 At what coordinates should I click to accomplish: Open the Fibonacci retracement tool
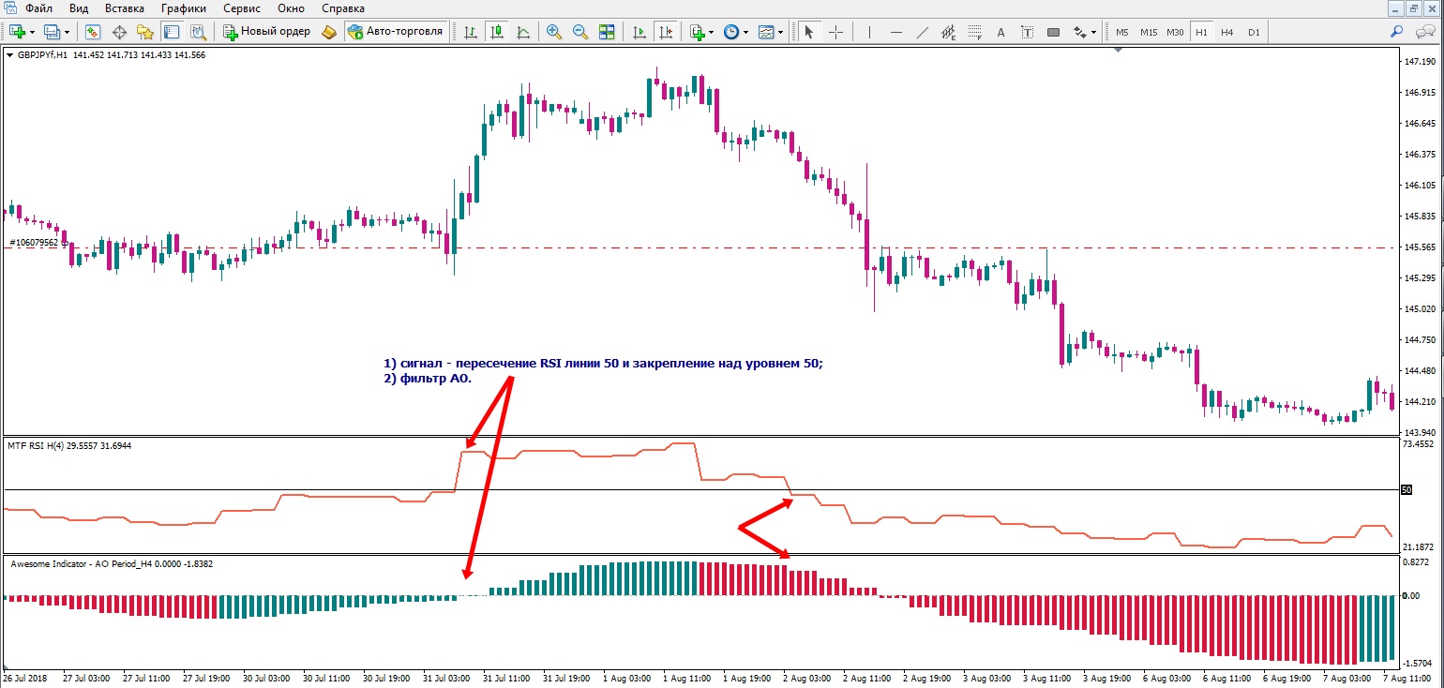(974, 32)
